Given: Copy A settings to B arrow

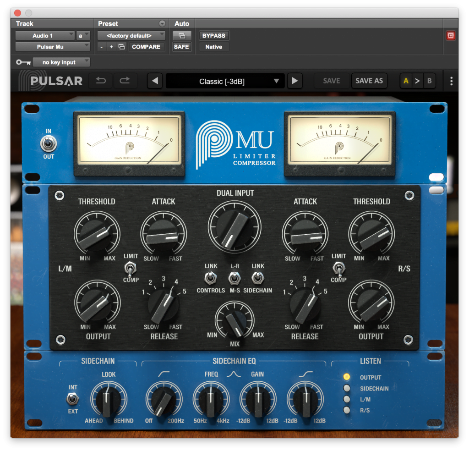Looking at the screenshot, I should coord(417,81).
